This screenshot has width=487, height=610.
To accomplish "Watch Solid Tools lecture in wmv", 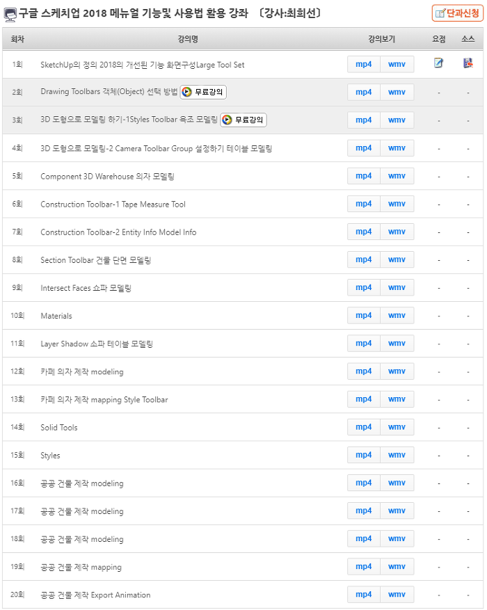I will point(397,427).
